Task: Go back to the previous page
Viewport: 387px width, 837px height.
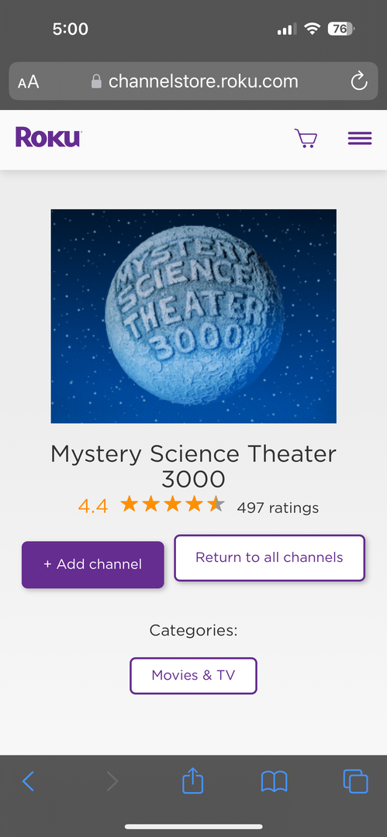Action: 29,781
